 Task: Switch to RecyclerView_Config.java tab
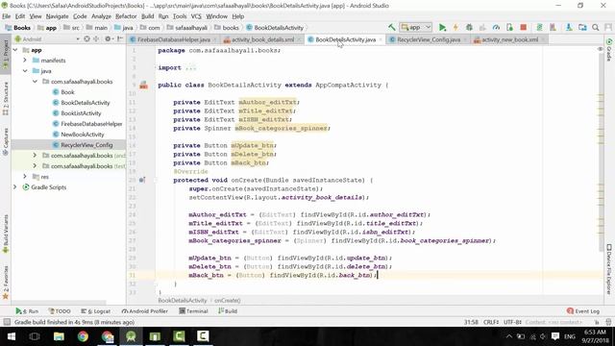[x=429, y=39]
